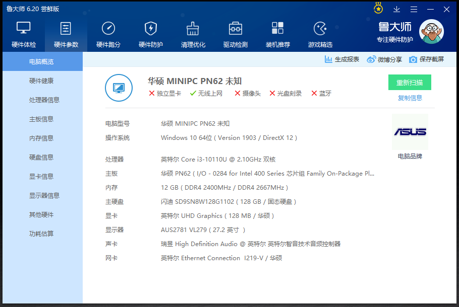This screenshot has width=459, height=307.
Task: Open the 硬件防护 shield icon
Action: click(x=151, y=29)
